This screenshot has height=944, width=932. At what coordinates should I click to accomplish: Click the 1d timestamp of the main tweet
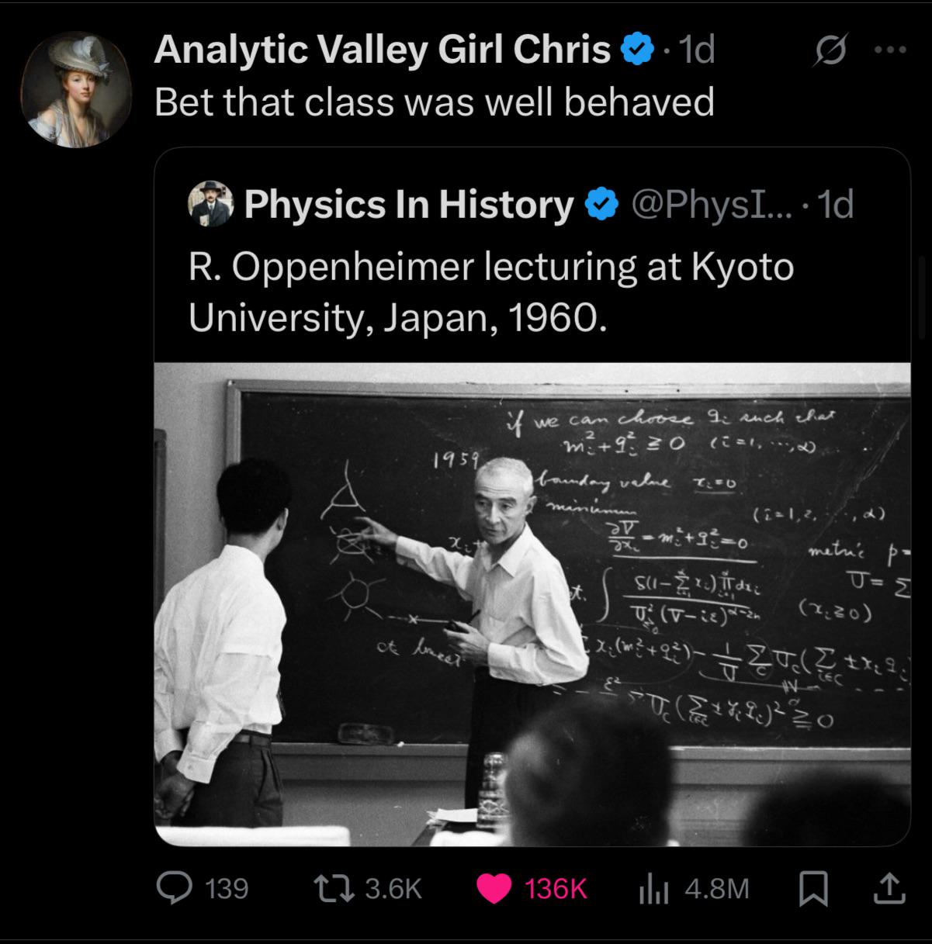[696, 51]
